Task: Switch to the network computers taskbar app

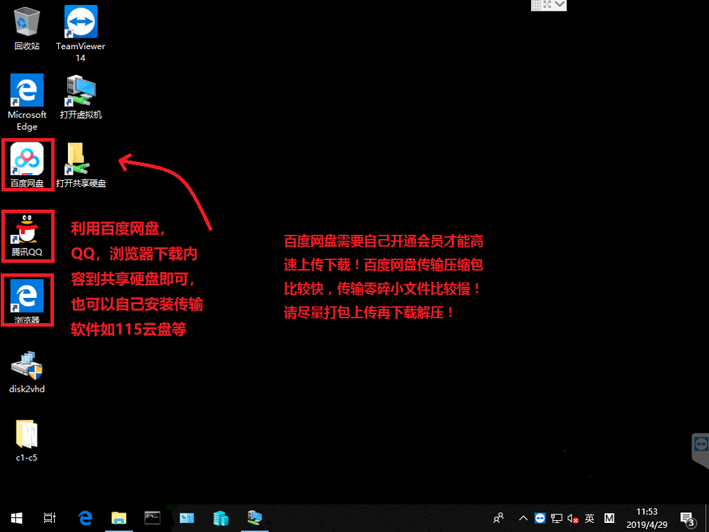Action: [x=255, y=518]
